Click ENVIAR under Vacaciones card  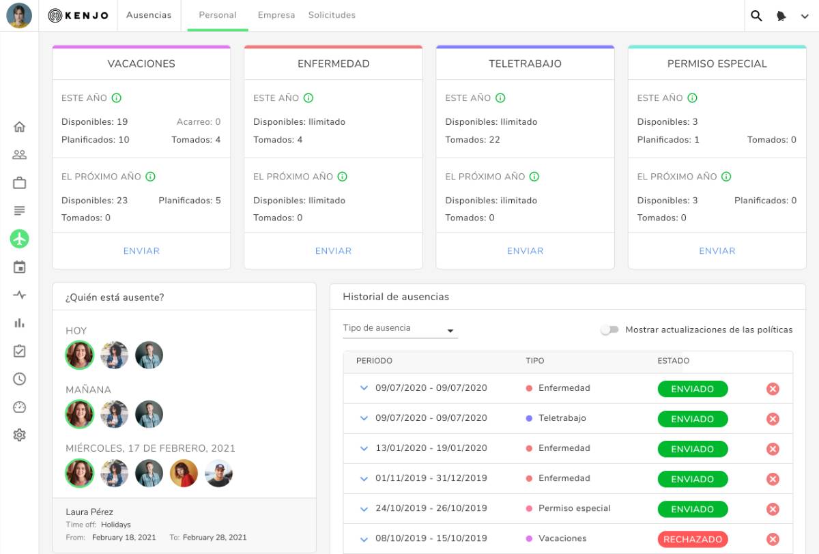[x=141, y=251]
